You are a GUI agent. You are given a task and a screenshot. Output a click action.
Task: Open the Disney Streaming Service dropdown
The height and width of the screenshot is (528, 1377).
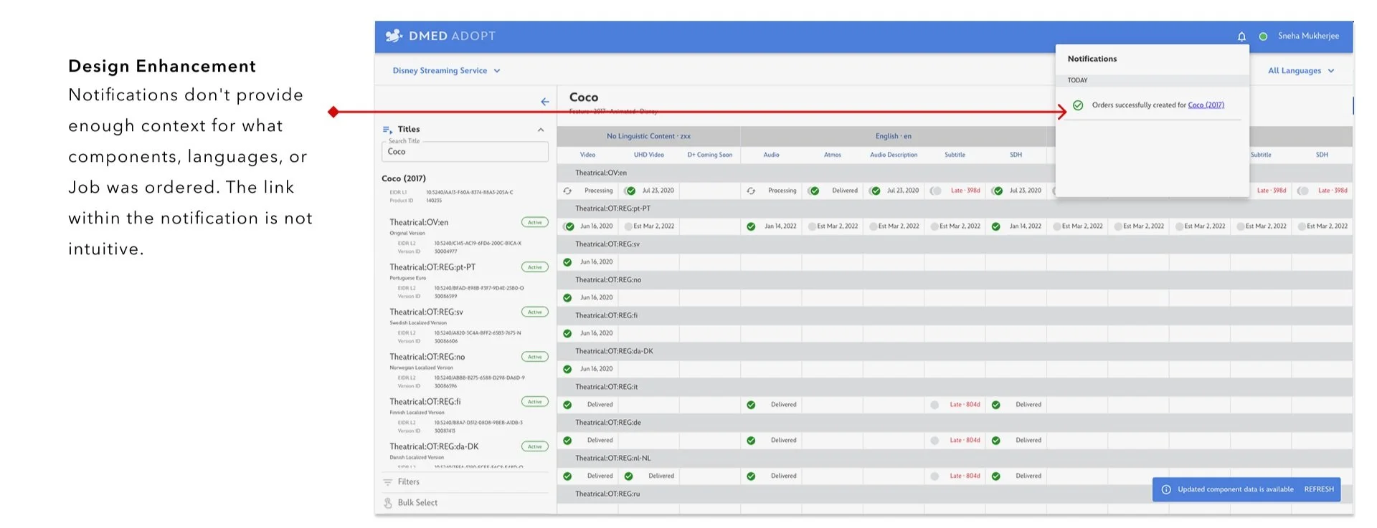coord(446,71)
